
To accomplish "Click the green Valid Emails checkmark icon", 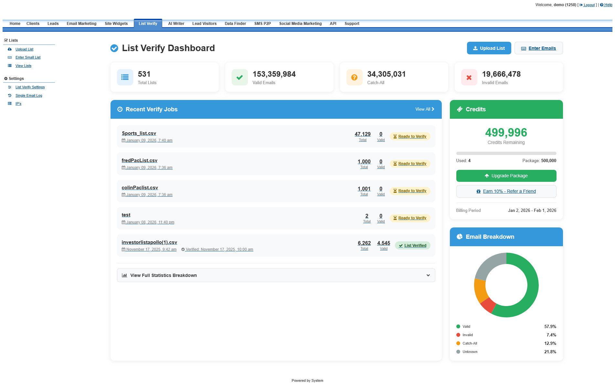I will [x=240, y=77].
